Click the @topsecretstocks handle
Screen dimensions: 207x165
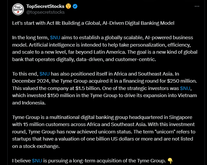pyautogui.click(x=45, y=12)
